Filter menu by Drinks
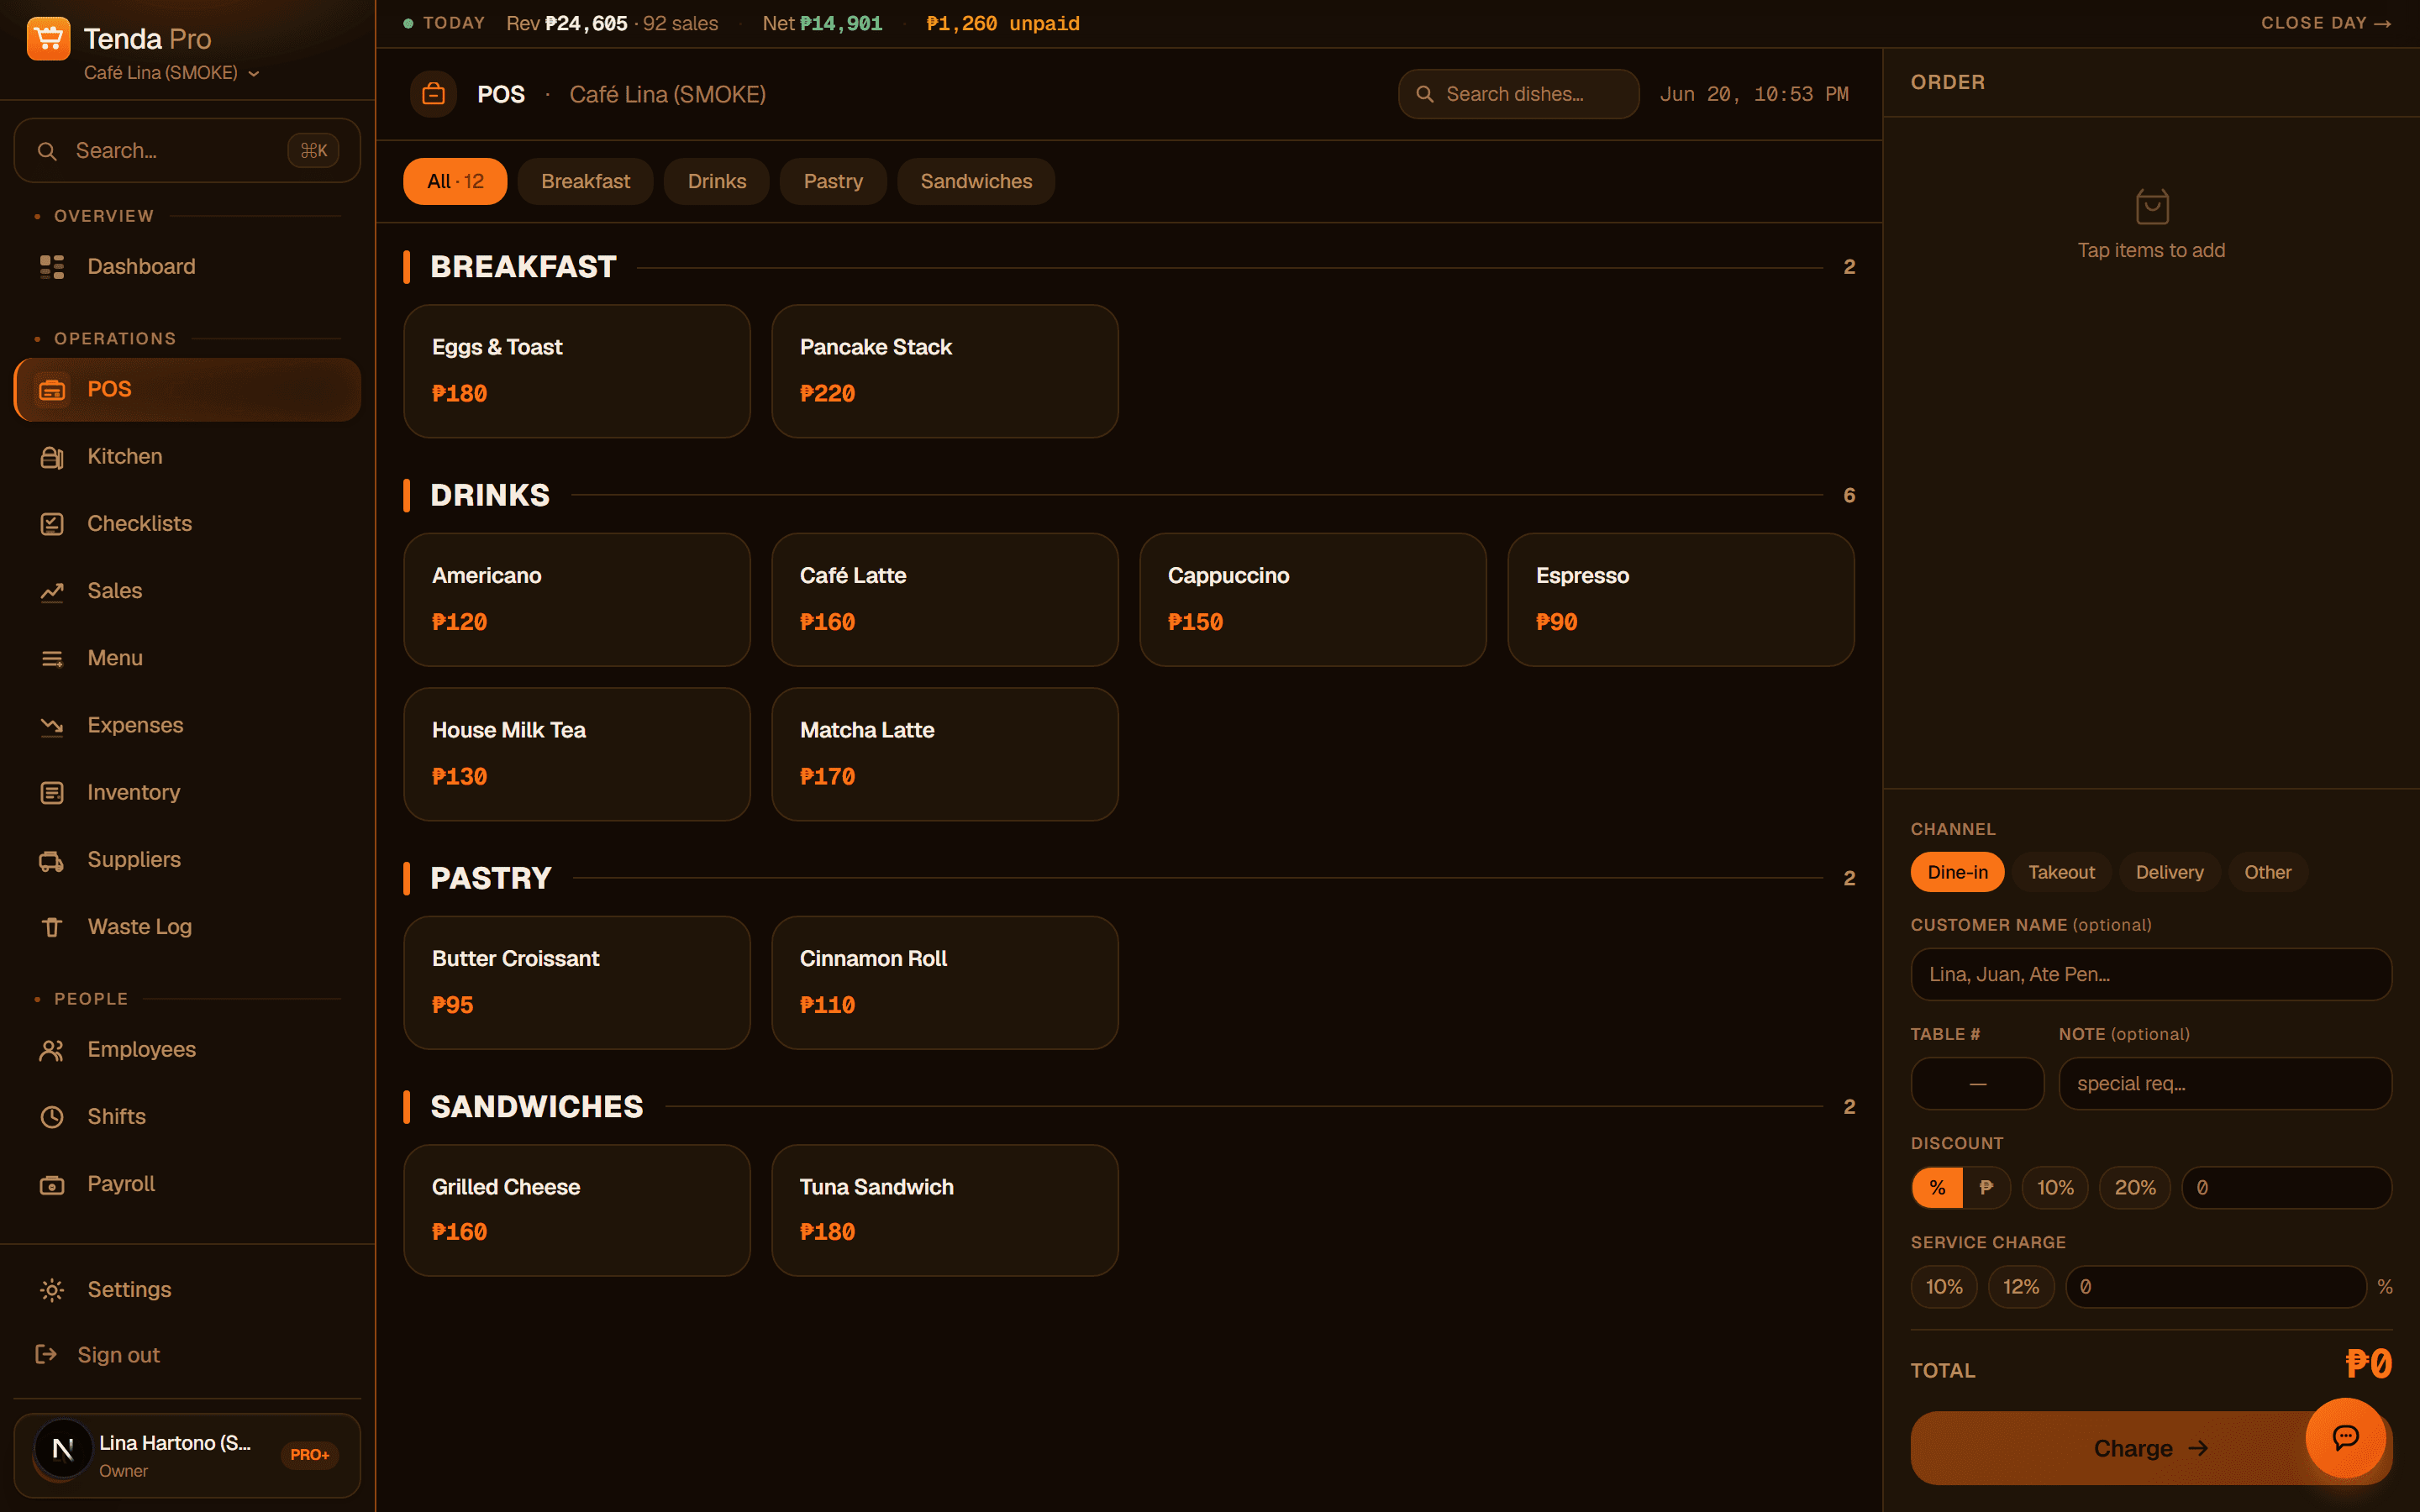Screen dimensions: 2420x1512 tap(716, 181)
